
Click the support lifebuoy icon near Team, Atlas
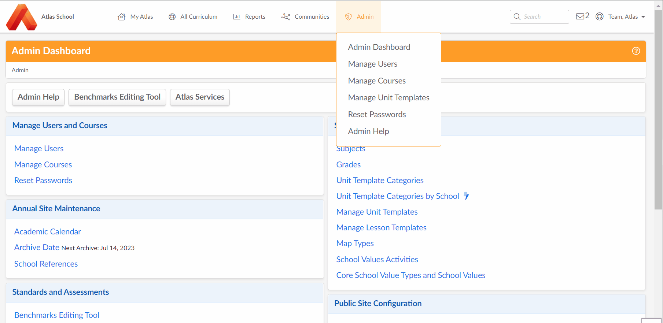[x=600, y=16]
